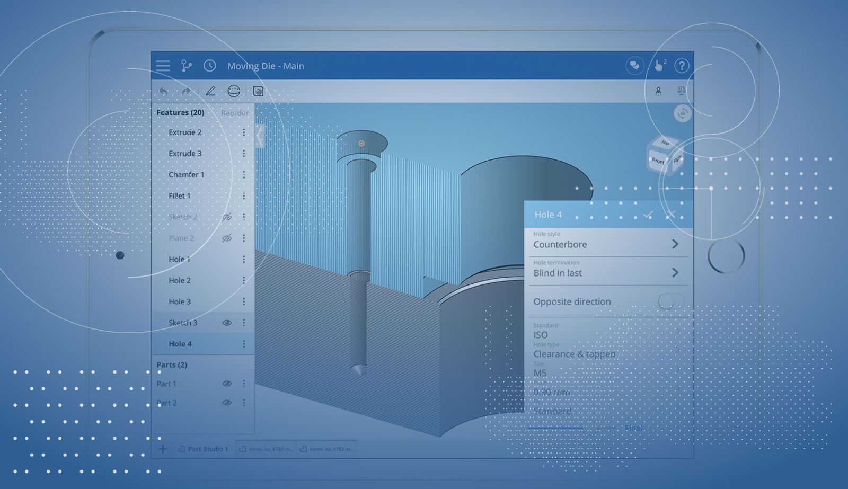
Task: Select the sketch pencil tool
Action: point(210,91)
